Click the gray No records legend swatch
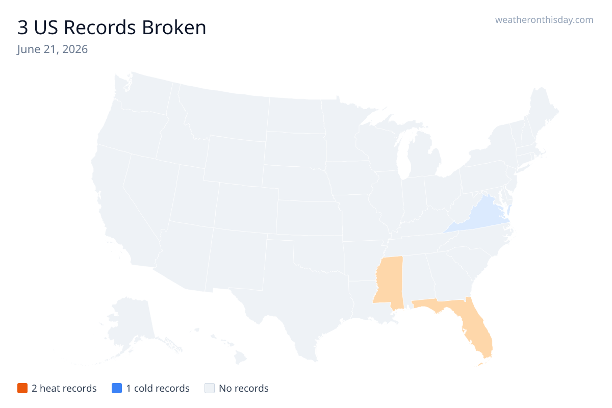 pos(210,388)
